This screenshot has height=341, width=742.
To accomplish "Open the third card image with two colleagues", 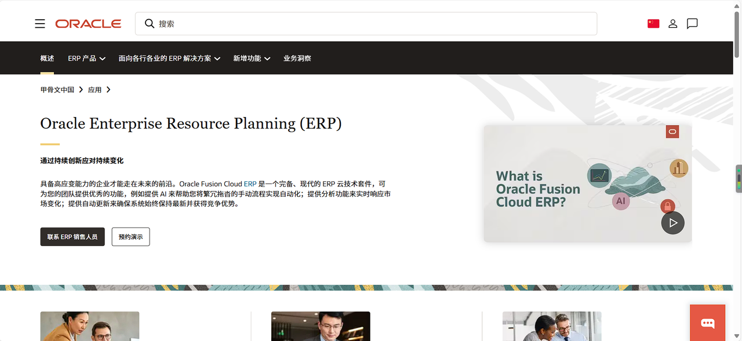I will pyautogui.click(x=552, y=326).
